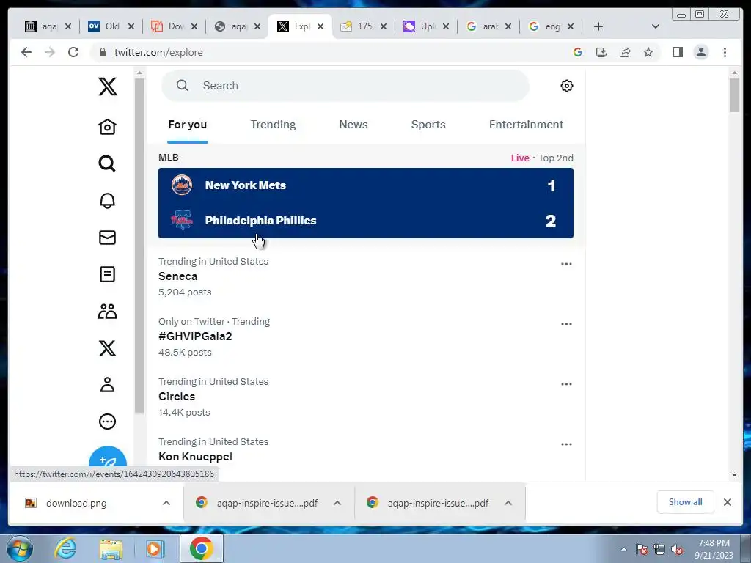Expand second aqap-inspire-issue pdf options chevron
The image size is (751, 563).
click(508, 503)
